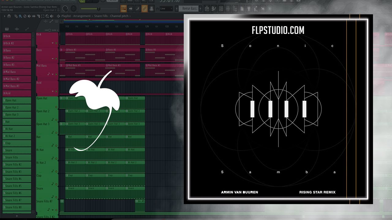
Task: Select the Open Hat 3 pattern in picker
Action: tap(17, 115)
